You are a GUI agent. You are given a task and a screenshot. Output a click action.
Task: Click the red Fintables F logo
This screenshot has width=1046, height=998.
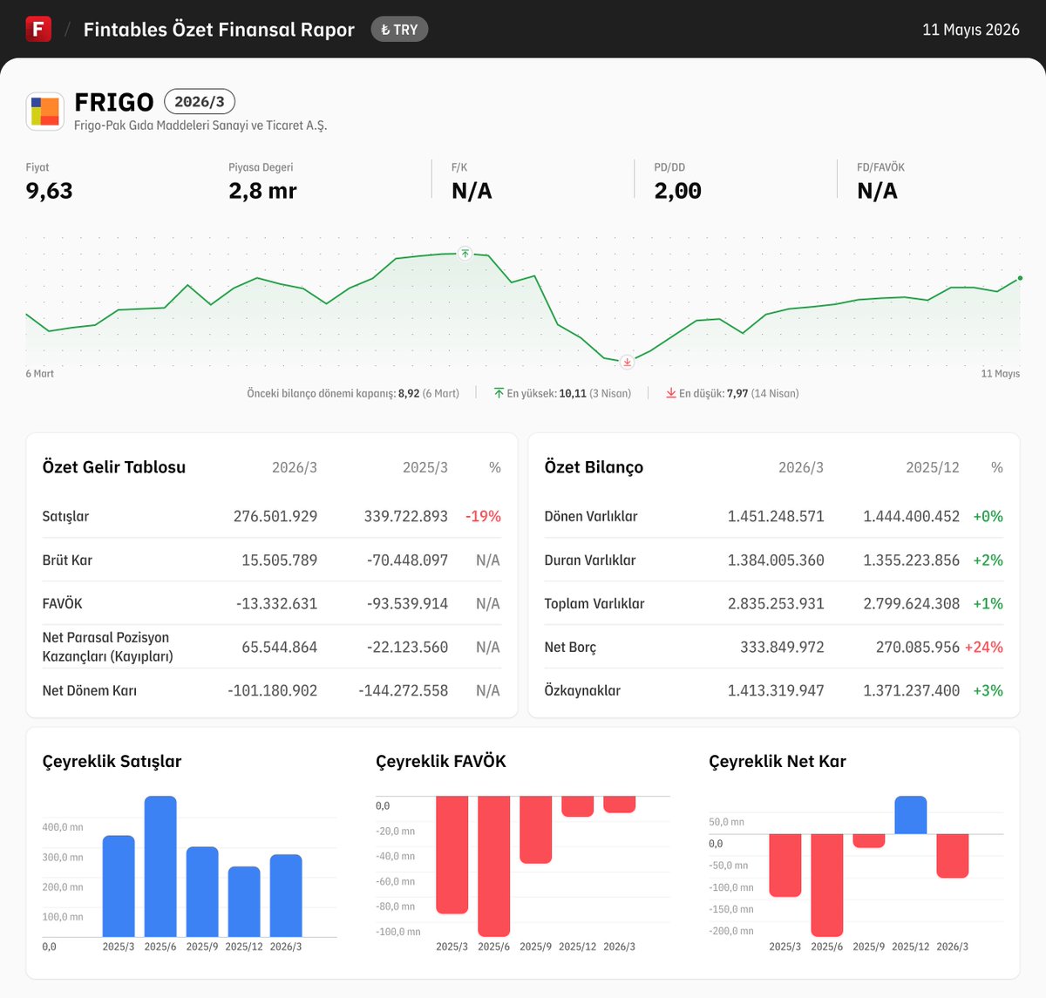click(38, 29)
